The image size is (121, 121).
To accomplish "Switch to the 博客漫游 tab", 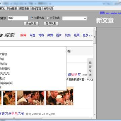I will (24, 8).
